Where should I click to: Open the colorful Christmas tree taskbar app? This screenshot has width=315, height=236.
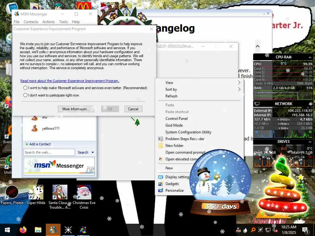[83, 230]
